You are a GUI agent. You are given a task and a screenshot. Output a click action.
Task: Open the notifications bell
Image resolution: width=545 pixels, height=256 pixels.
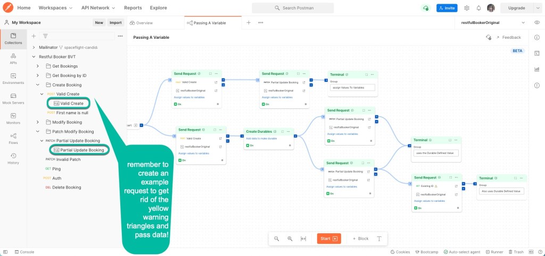(478, 8)
